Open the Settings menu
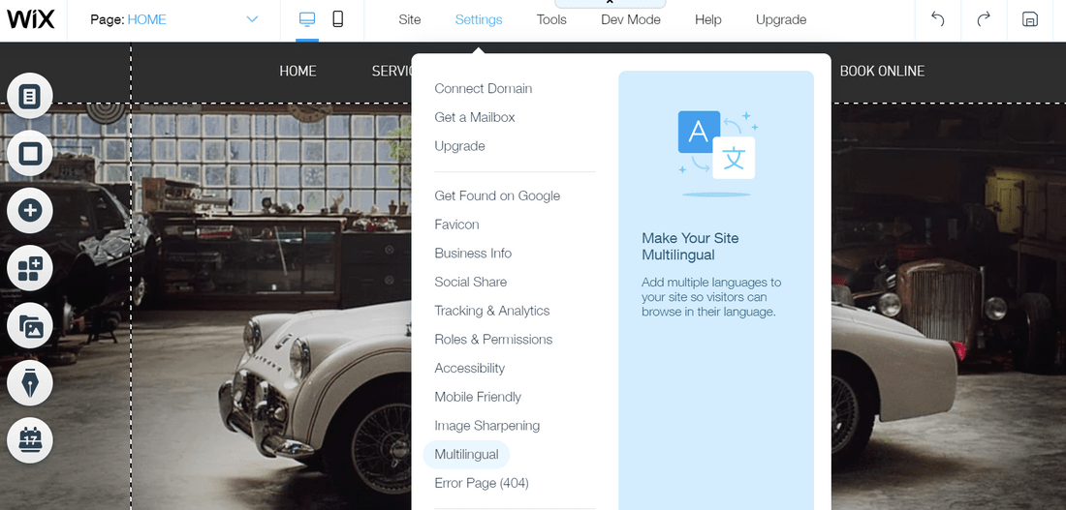The height and width of the screenshot is (510, 1066). pyautogui.click(x=479, y=19)
